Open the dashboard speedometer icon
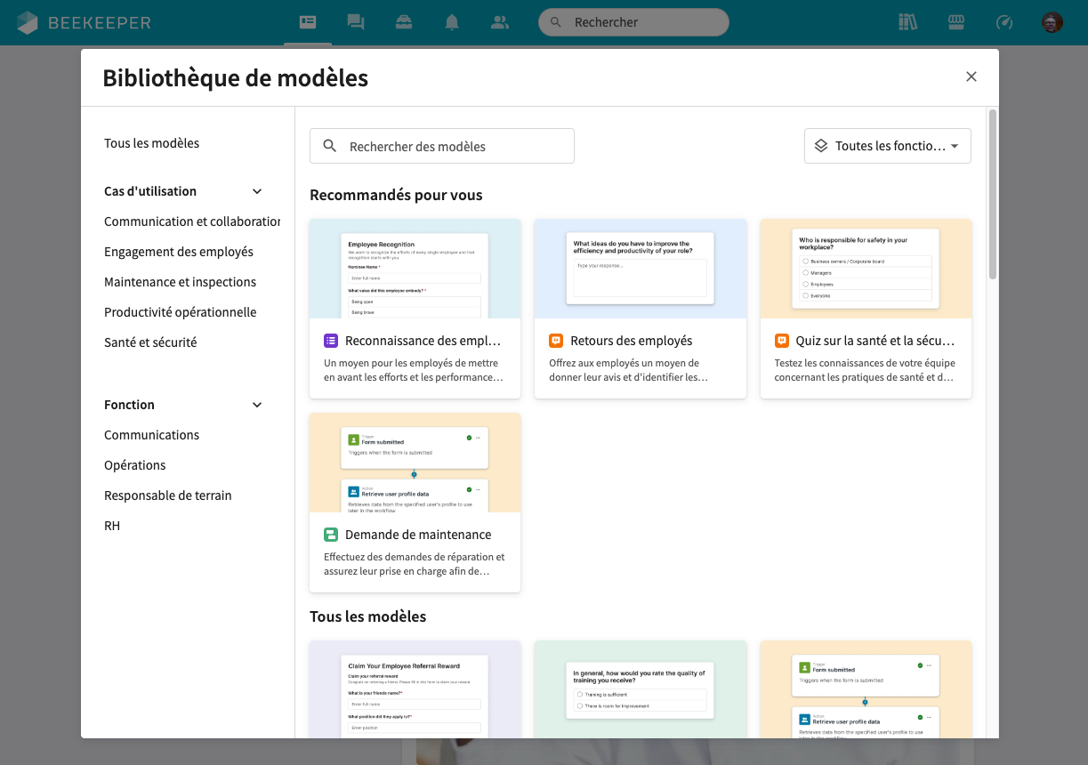Image resolution: width=1088 pixels, height=765 pixels. [1003, 22]
